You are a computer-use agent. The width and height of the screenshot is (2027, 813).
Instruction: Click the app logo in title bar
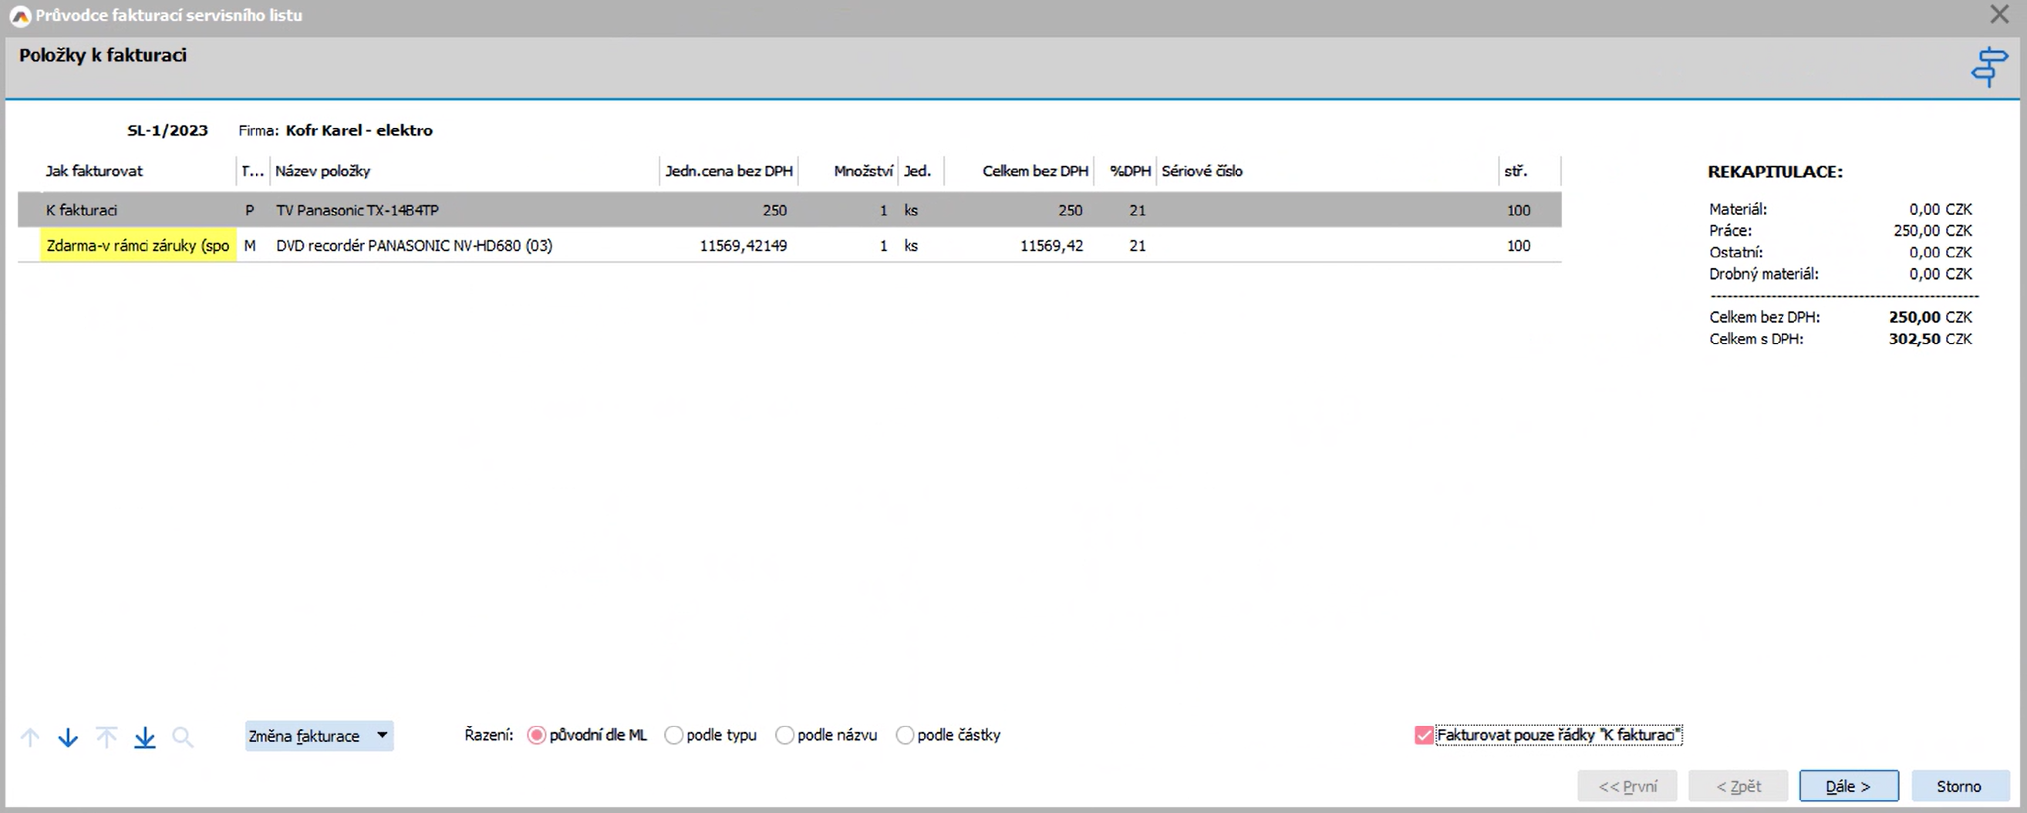(x=20, y=15)
